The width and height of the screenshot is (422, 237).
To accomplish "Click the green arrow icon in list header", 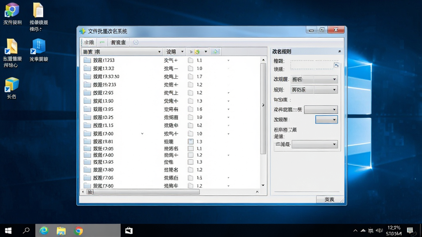I will 197,51.
